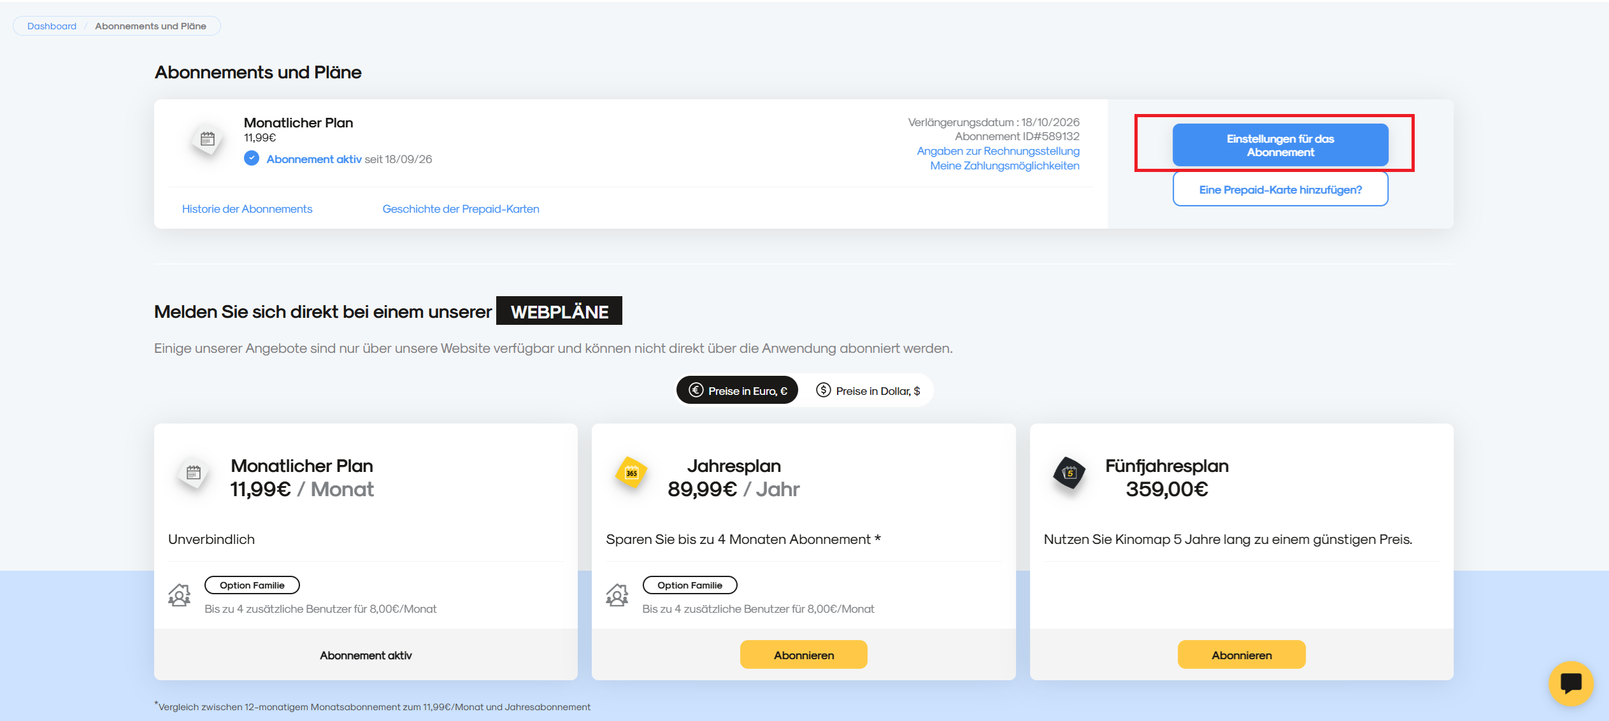Viewport: 1609px width, 721px height.
Task: Click Eine Prepaid-Karte hinzufügen button
Action: (x=1280, y=190)
